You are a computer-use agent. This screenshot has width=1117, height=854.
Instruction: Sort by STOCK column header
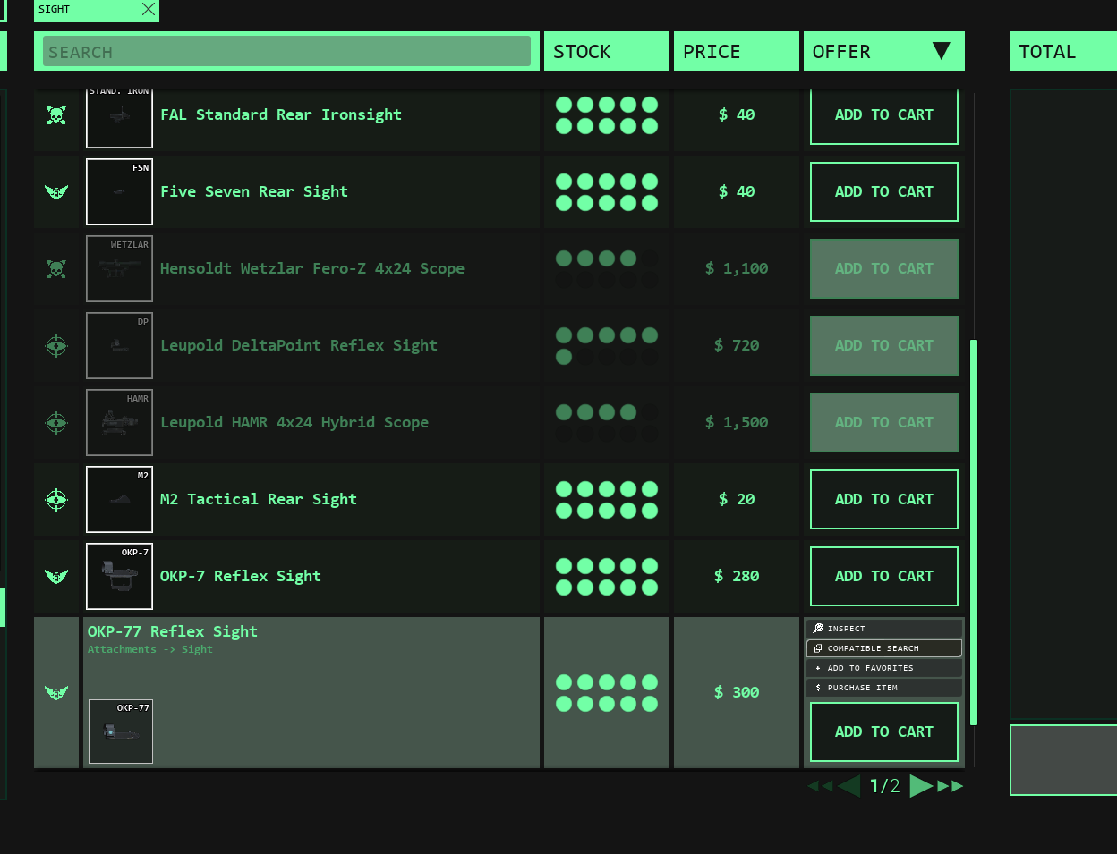tap(607, 51)
